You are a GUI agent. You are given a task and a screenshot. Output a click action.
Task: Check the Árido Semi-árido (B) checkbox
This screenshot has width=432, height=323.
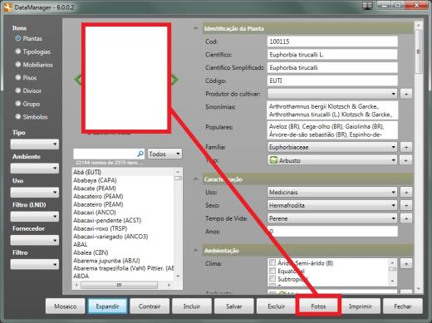pos(272,262)
